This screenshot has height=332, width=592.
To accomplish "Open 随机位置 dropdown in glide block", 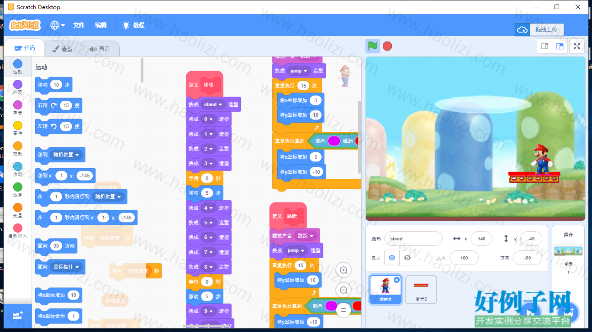I will coord(108,197).
